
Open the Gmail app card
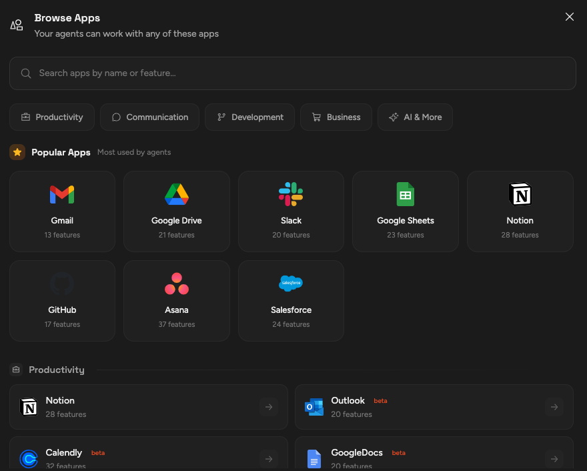coord(62,211)
